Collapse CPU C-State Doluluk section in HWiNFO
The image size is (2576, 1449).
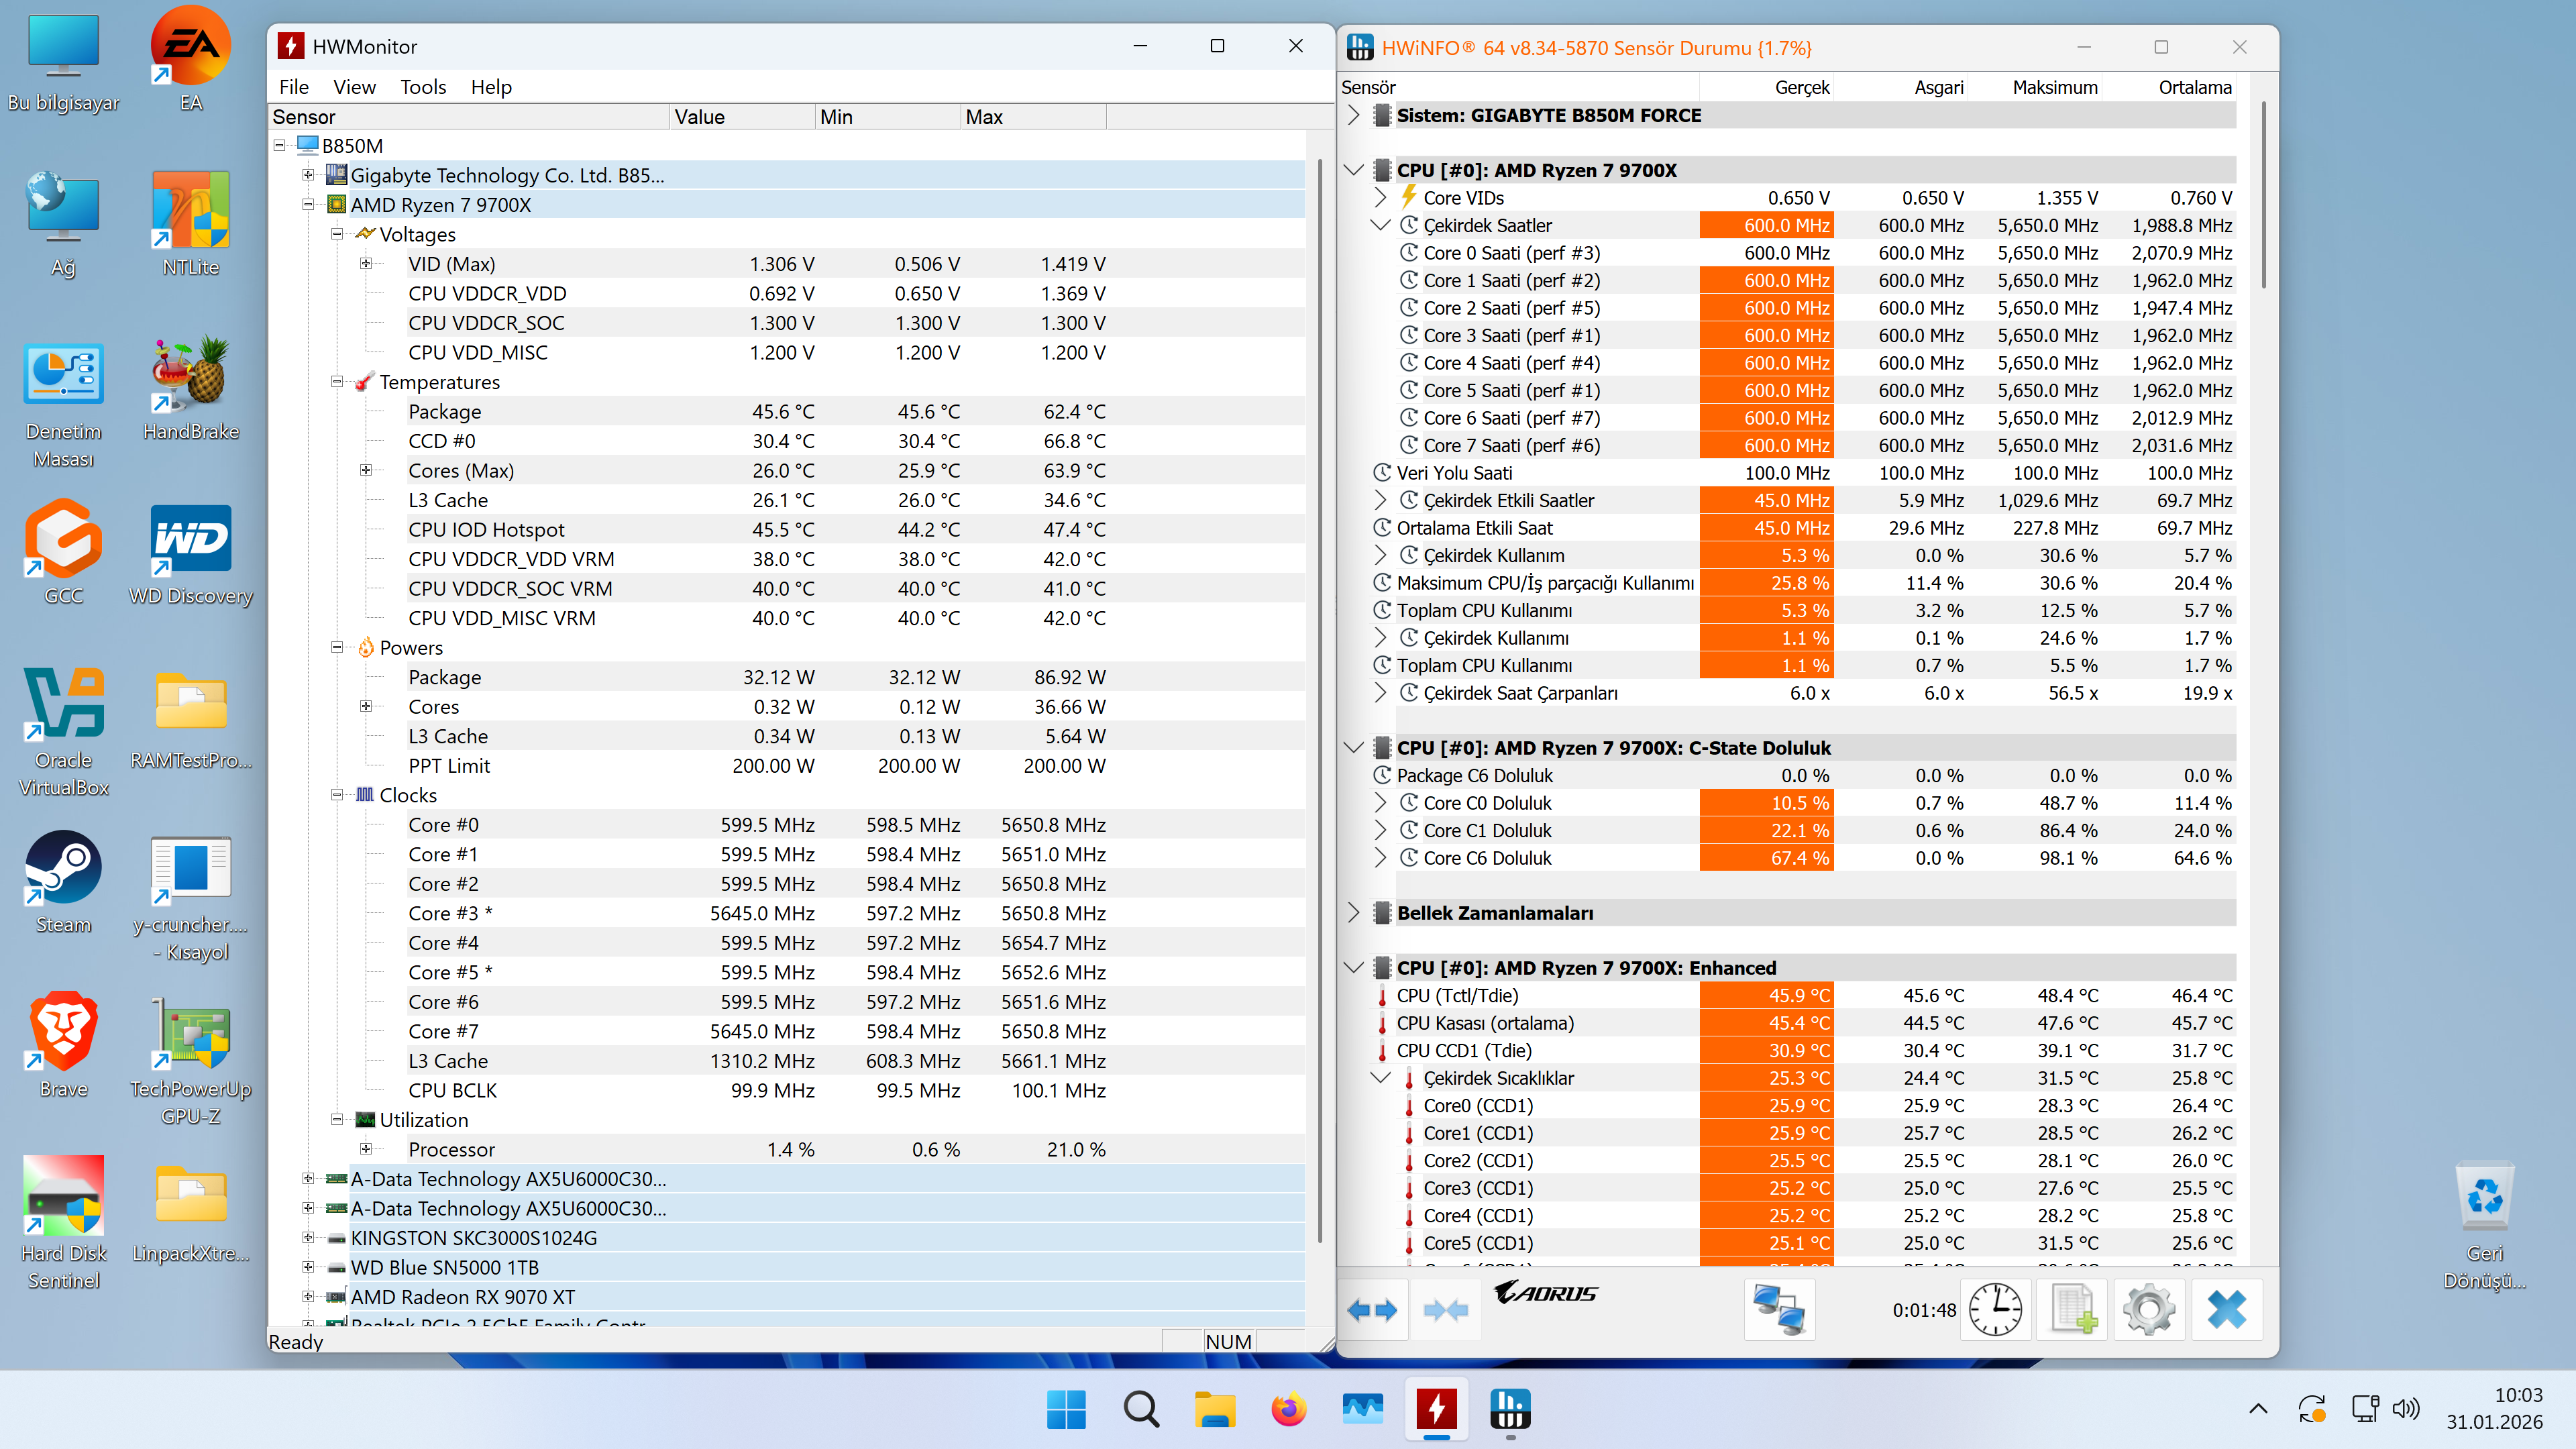click(1354, 747)
